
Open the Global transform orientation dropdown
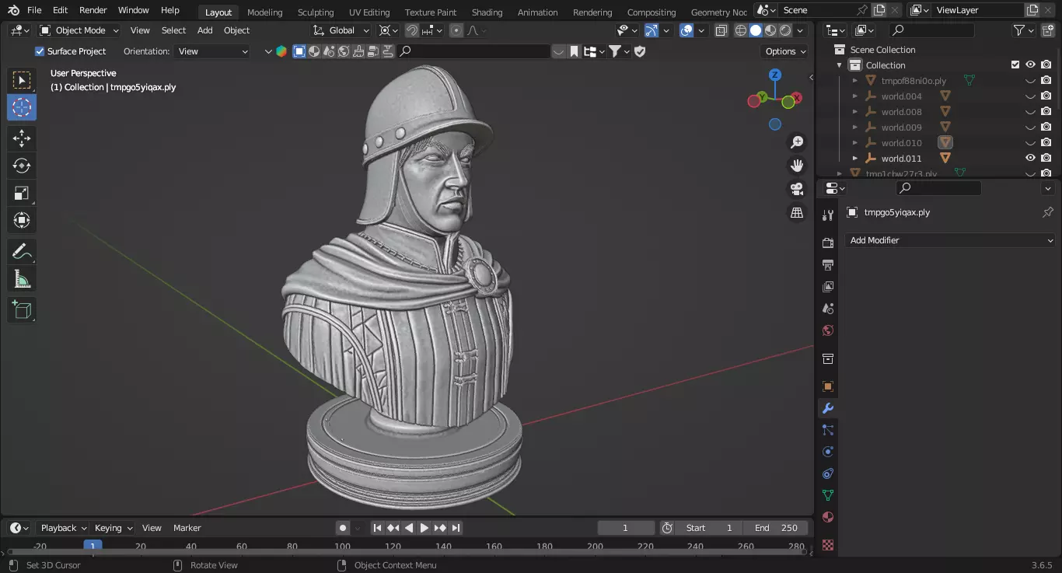pos(342,30)
